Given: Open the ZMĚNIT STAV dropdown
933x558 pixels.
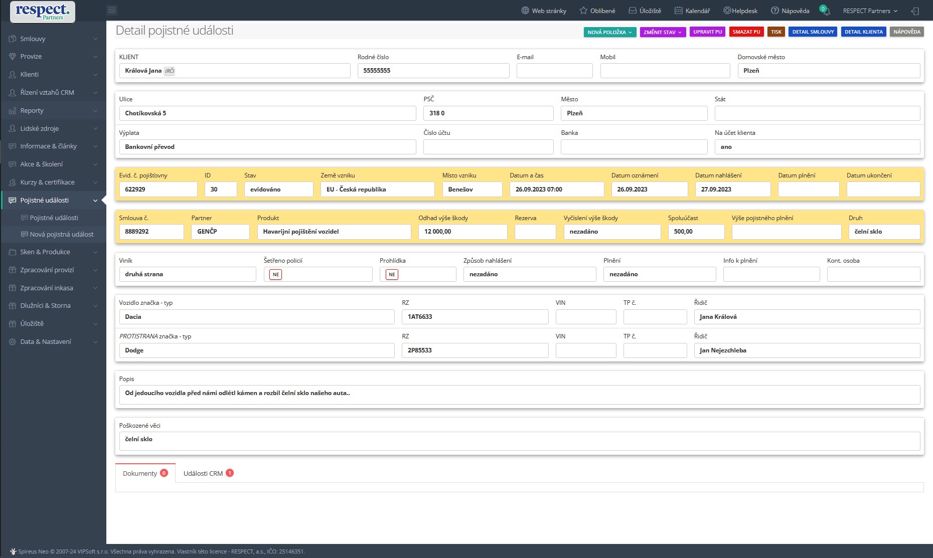Looking at the screenshot, I should point(662,32).
